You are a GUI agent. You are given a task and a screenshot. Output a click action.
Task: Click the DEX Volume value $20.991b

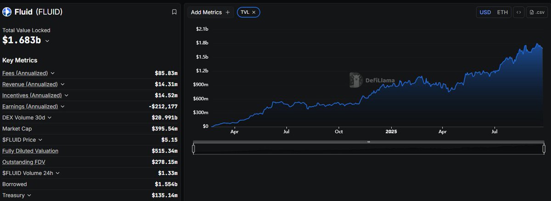click(x=164, y=118)
